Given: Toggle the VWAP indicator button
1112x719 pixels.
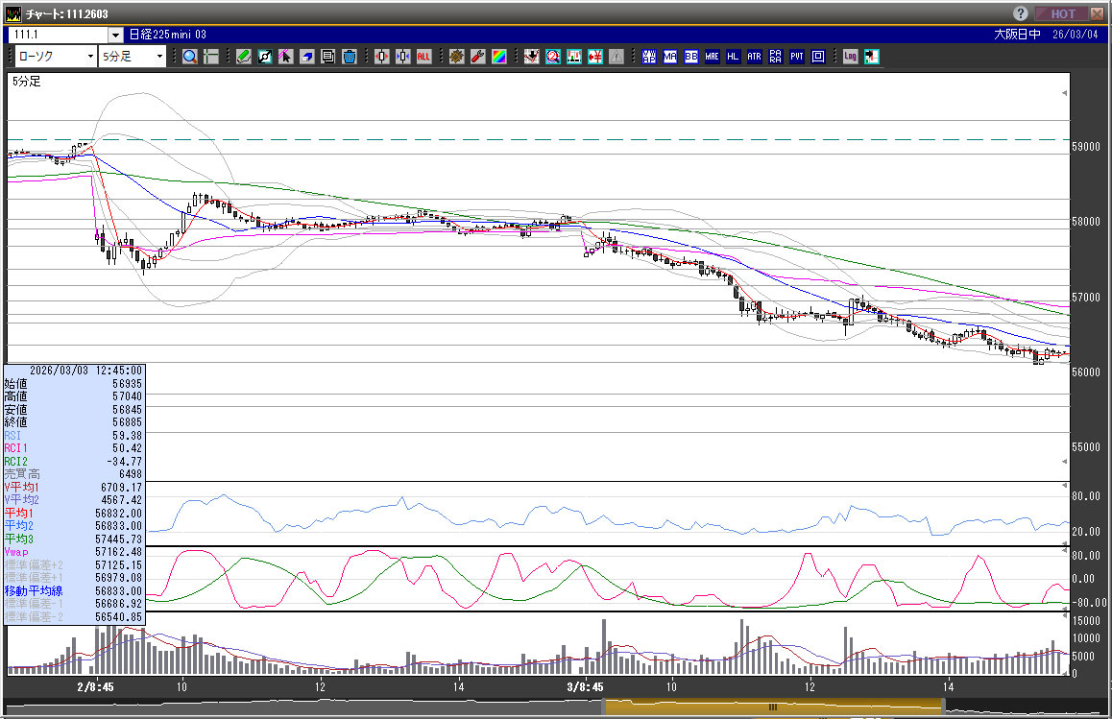Looking at the screenshot, I should (649, 57).
